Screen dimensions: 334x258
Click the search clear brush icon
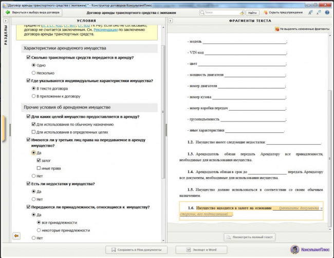click(242, 13)
